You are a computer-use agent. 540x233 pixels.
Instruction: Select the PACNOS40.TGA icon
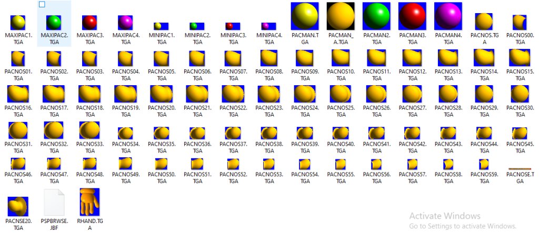pos(340,133)
